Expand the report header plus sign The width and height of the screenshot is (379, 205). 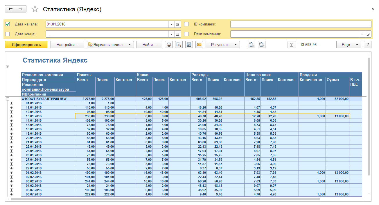(x=8, y=67)
